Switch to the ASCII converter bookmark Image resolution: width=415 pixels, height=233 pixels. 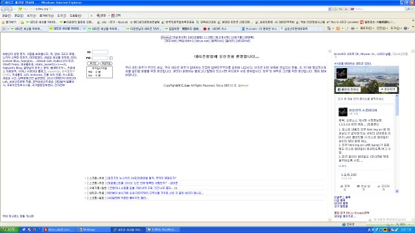[343, 22]
